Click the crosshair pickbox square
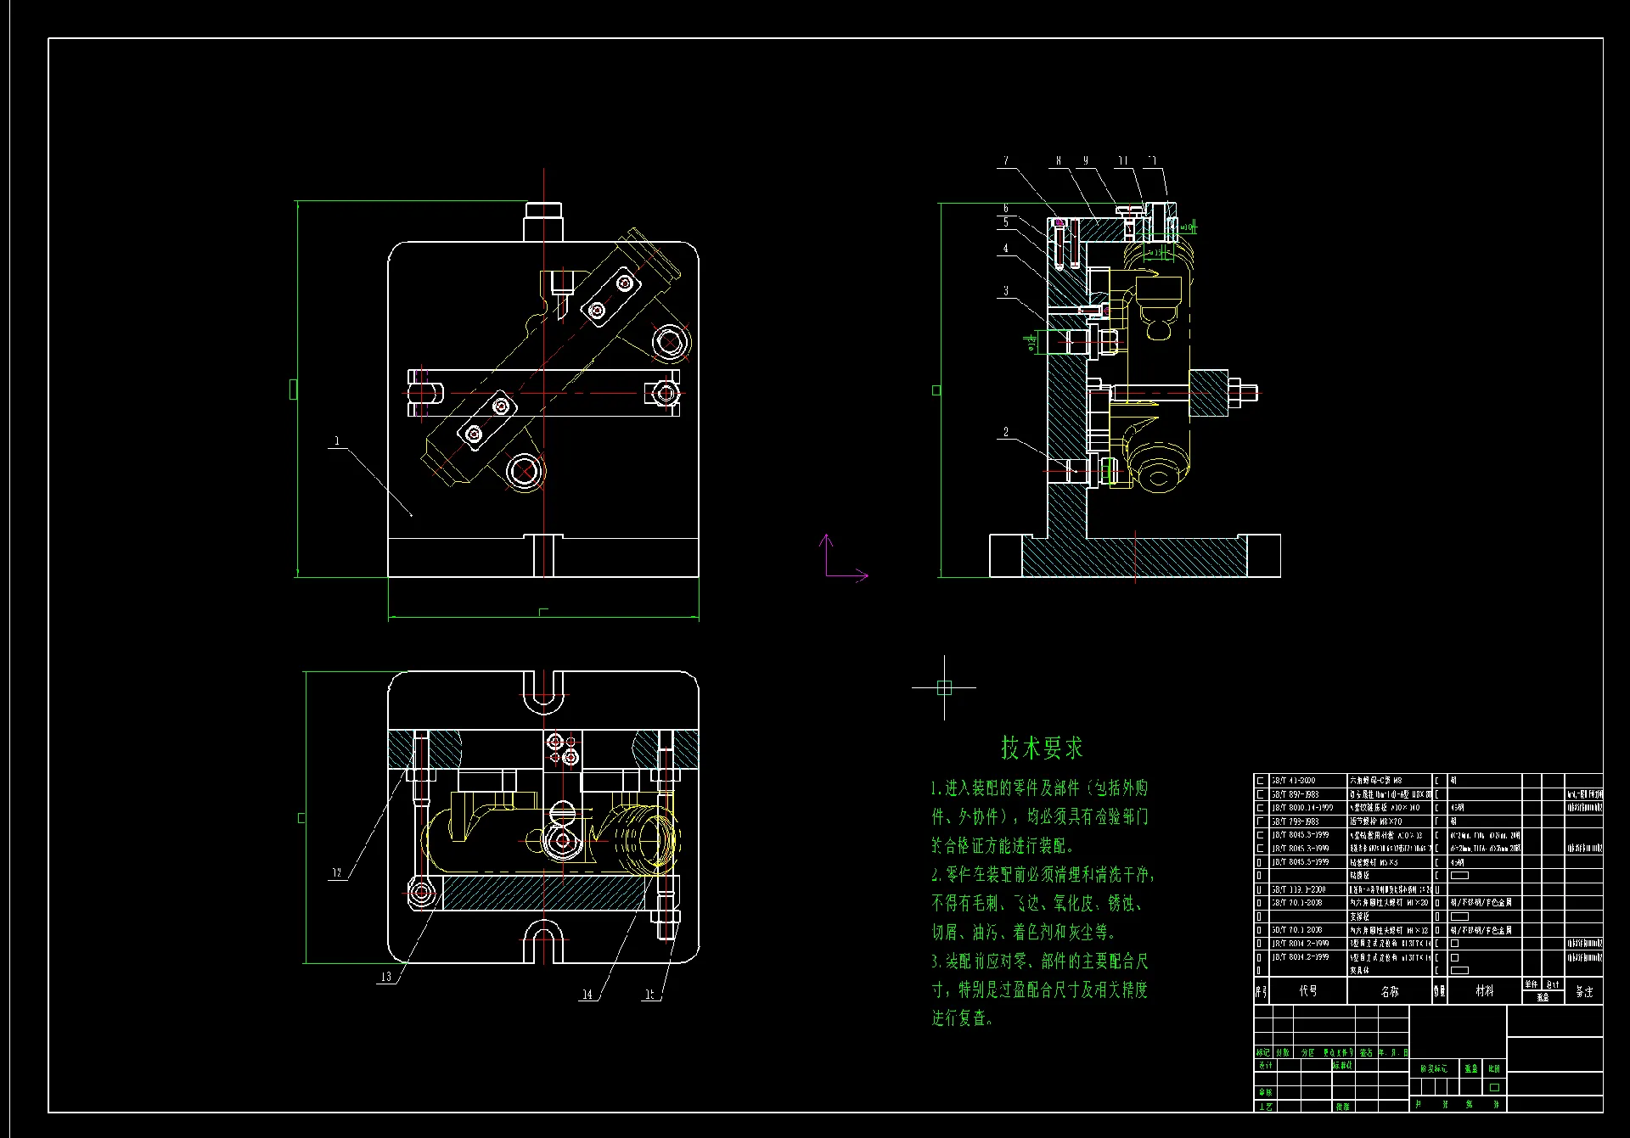This screenshot has width=1630, height=1138. (944, 687)
